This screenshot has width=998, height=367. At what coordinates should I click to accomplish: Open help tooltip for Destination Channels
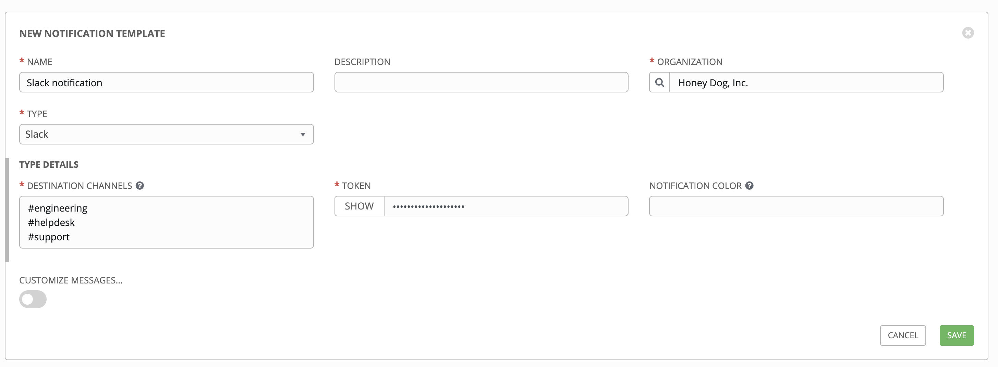click(140, 186)
